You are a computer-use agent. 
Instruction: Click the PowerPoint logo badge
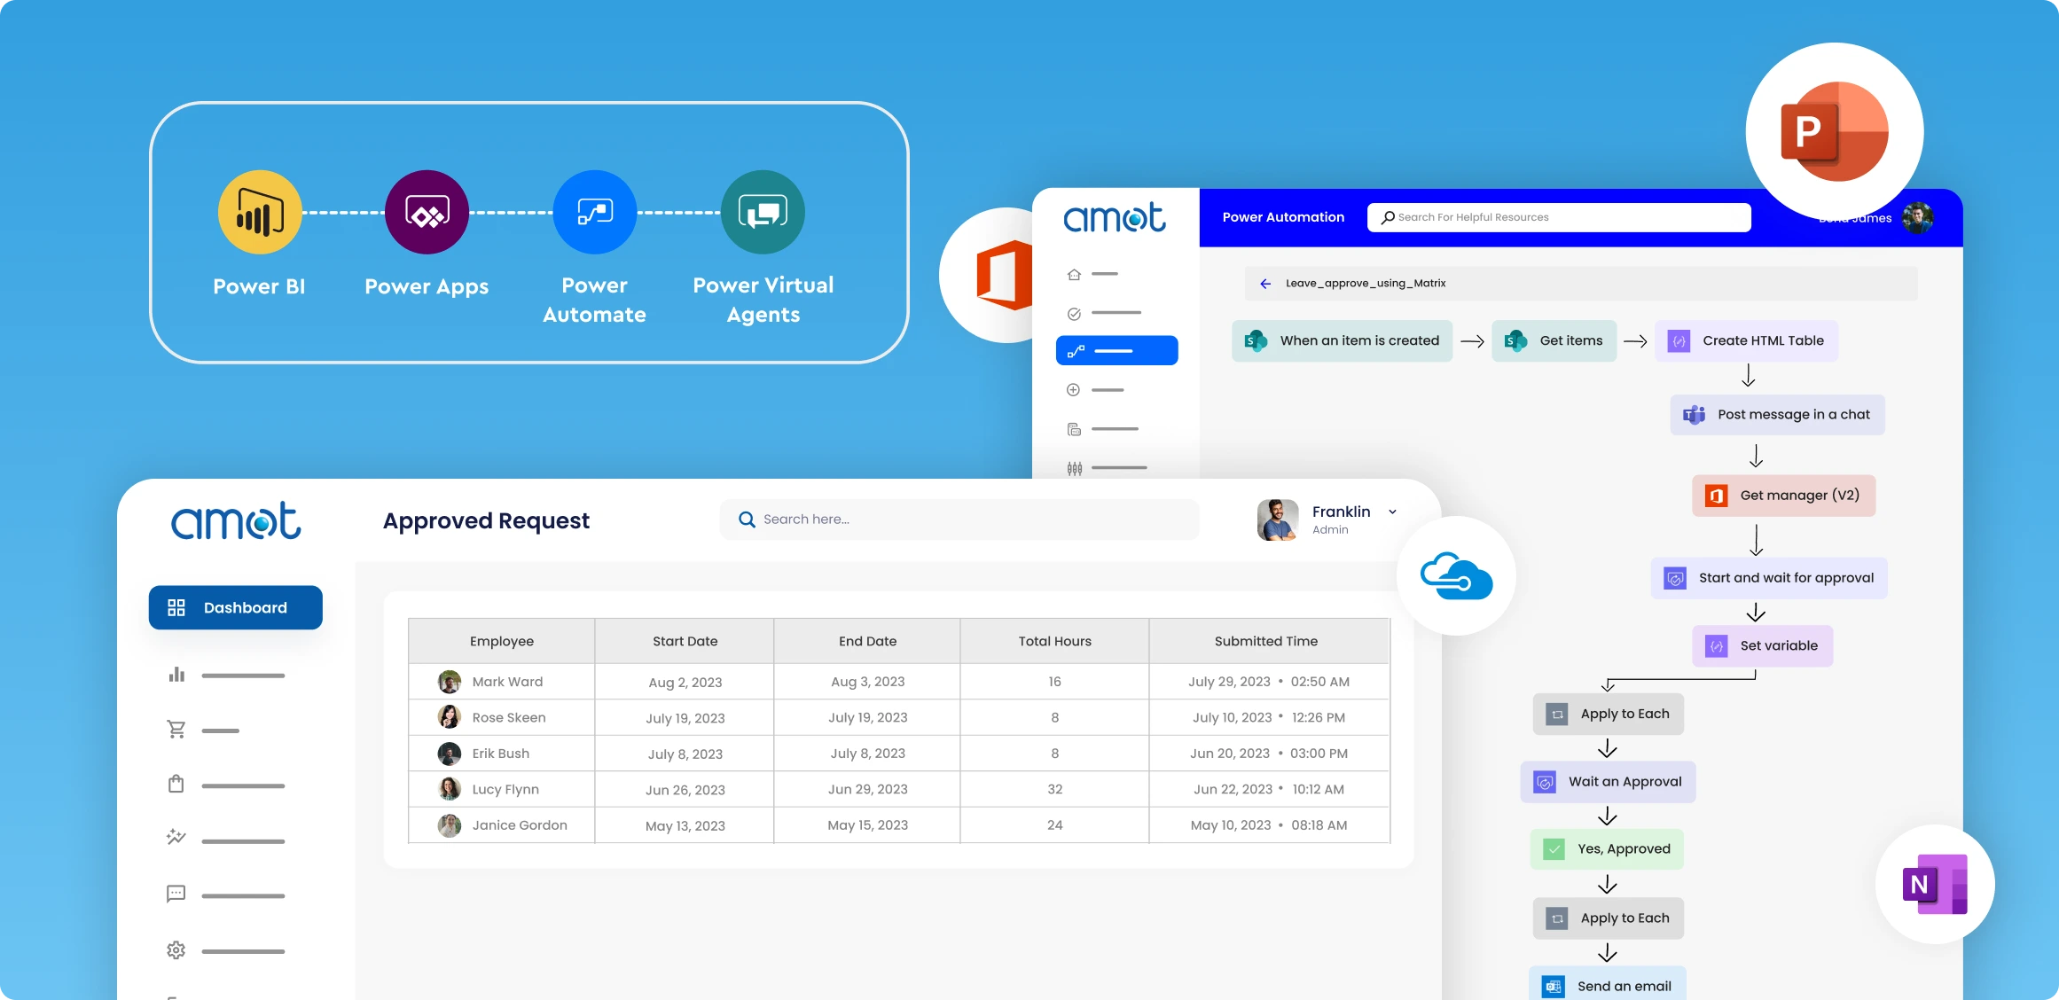[1834, 131]
